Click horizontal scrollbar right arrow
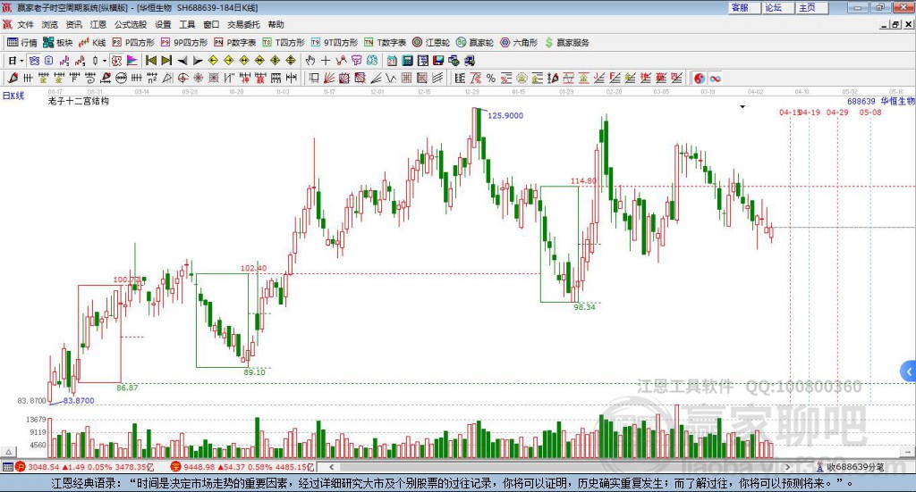 point(787,467)
